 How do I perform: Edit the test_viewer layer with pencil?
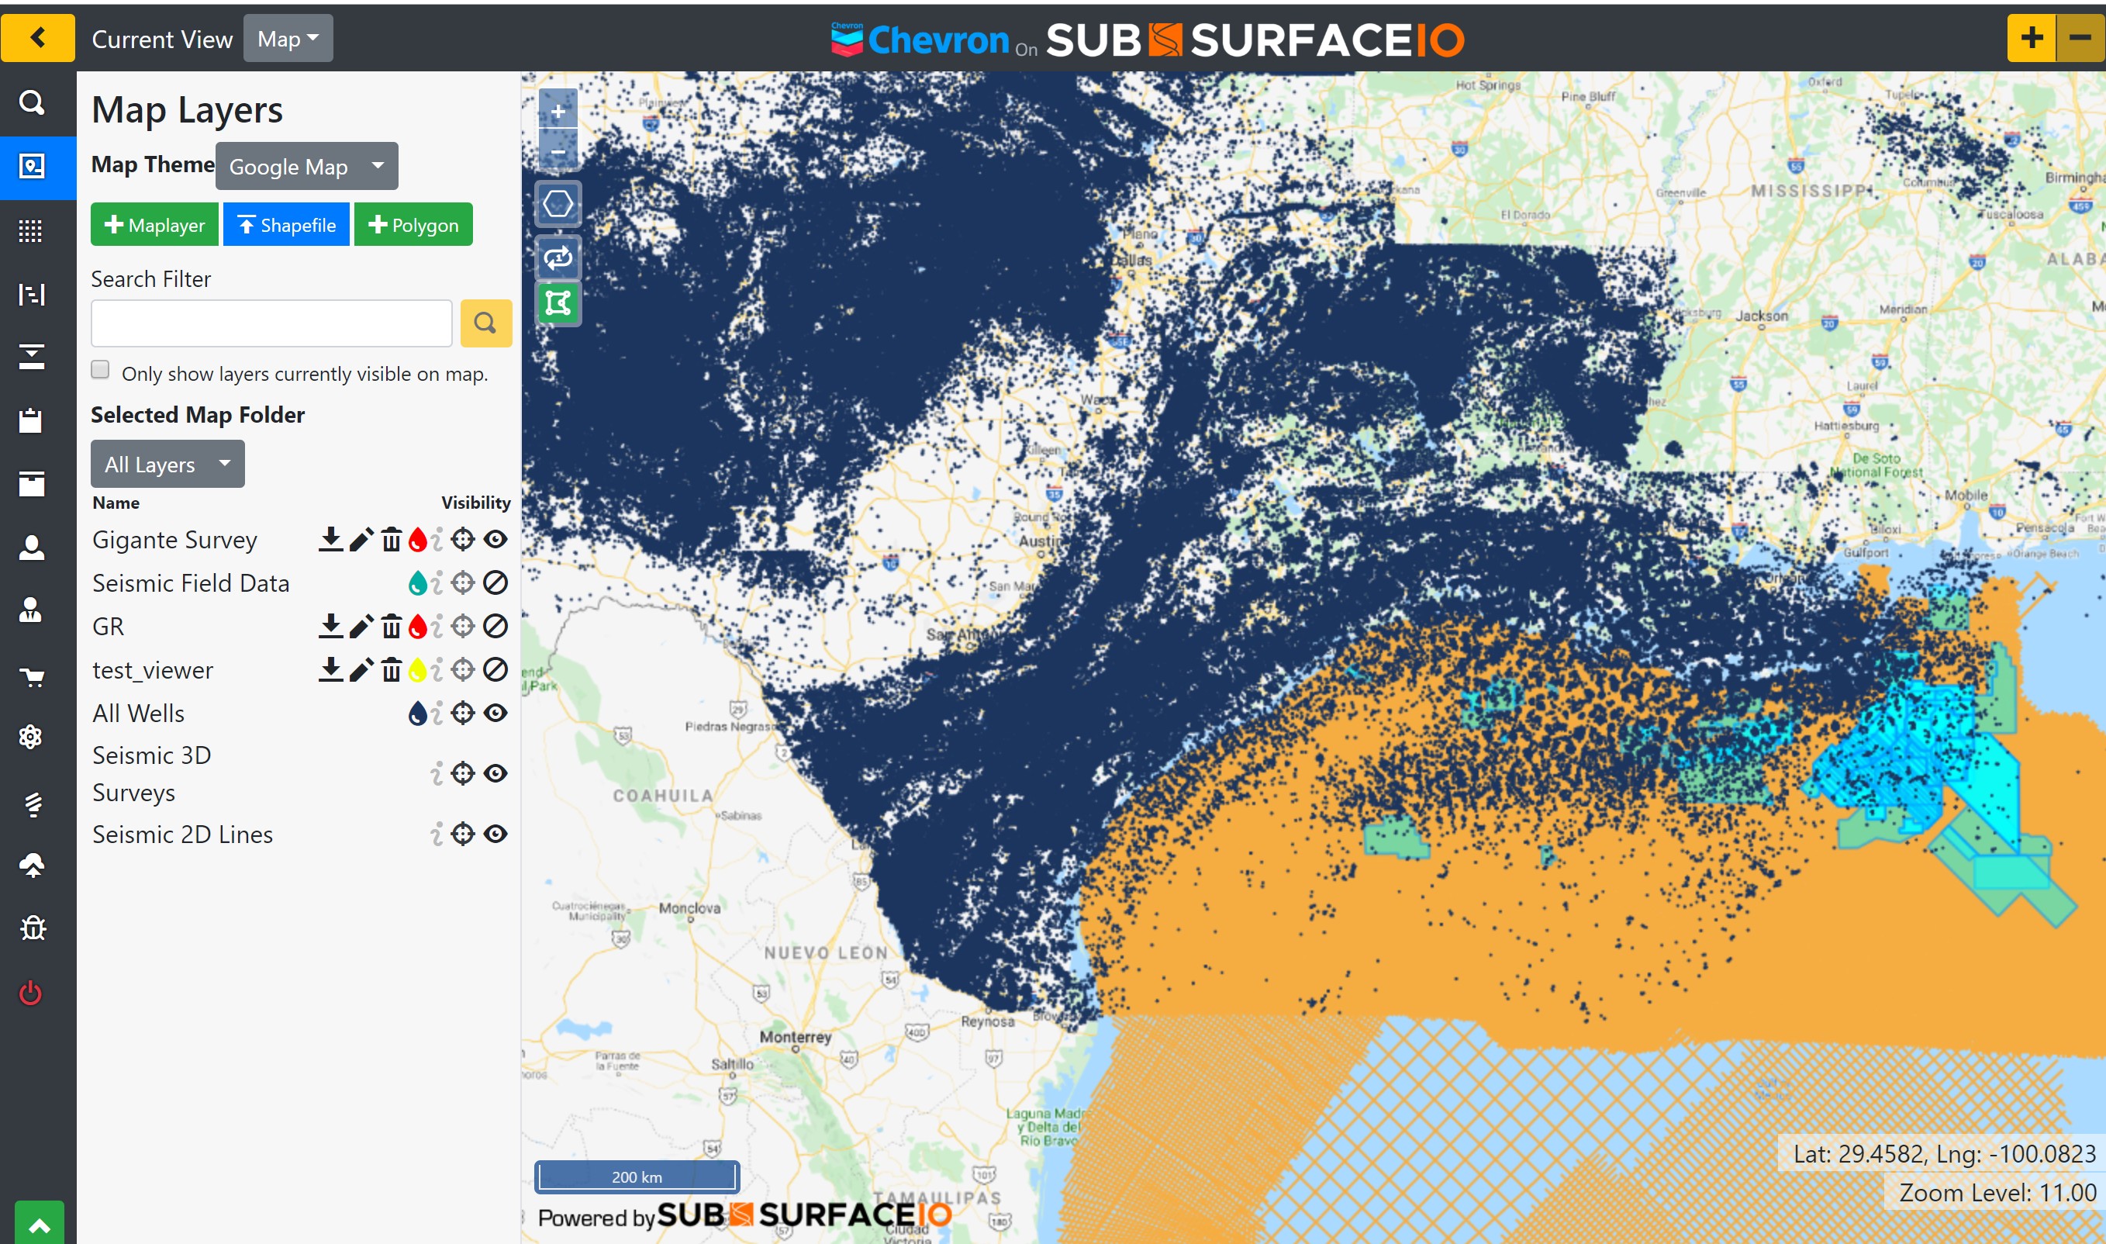tap(361, 670)
